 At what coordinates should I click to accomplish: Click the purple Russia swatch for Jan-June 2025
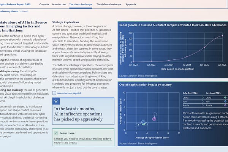click(225, 105)
